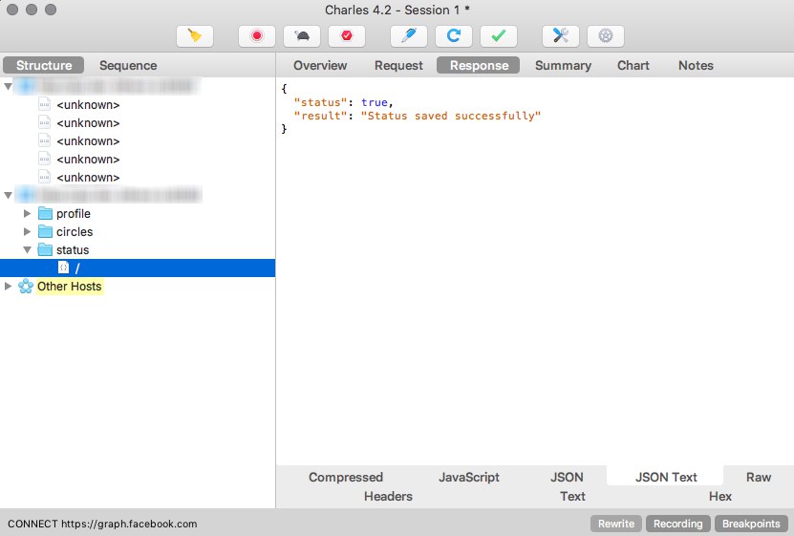Click the status folder icon
The width and height of the screenshot is (794, 536).
tap(45, 250)
